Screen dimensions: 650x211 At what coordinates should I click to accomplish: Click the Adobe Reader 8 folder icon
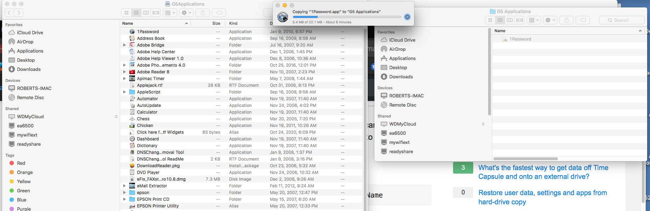tap(132, 72)
